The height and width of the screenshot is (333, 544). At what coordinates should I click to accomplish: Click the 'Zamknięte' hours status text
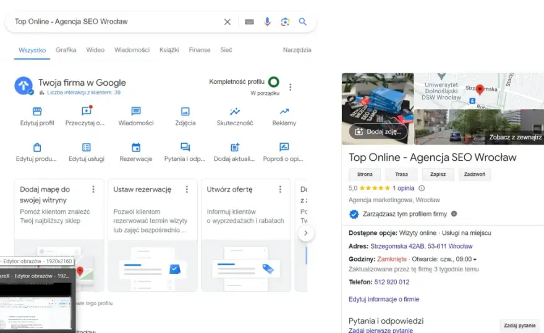pos(392,259)
